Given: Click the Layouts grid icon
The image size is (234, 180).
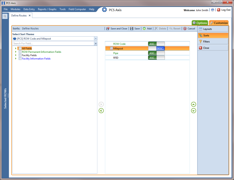Looking at the screenshot, I should click(200, 29).
